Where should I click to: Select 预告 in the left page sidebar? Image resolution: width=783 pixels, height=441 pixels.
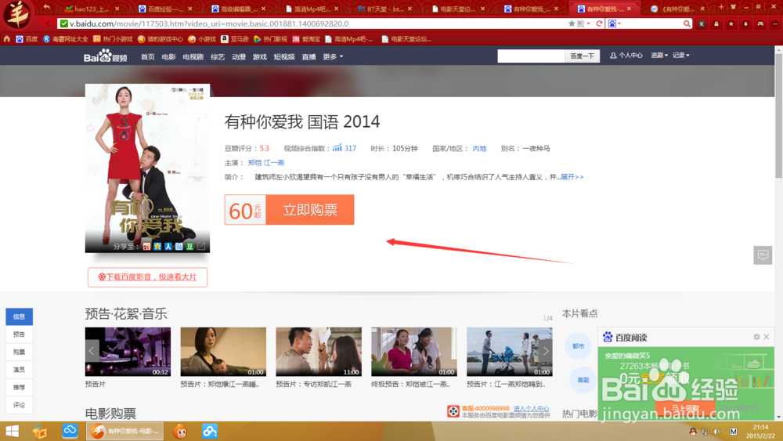19,334
